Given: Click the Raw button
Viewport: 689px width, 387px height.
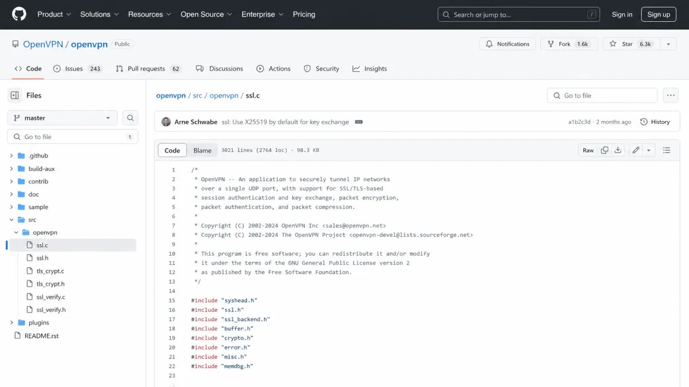Looking at the screenshot, I should pos(588,150).
